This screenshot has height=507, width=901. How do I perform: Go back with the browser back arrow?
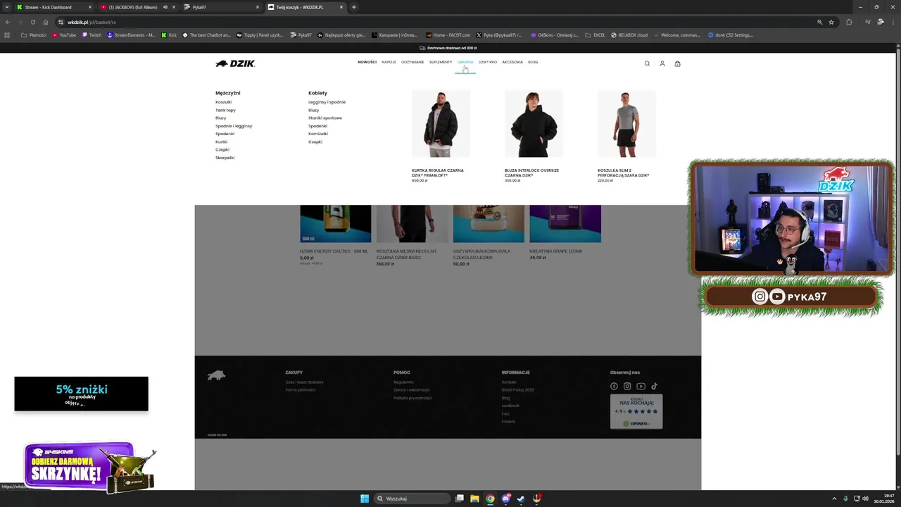8,22
